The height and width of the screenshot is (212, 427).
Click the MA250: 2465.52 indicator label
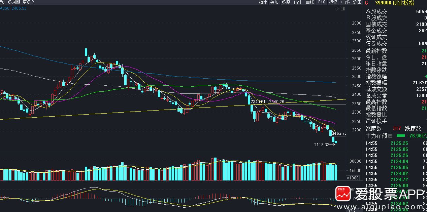(x=13, y=8)
